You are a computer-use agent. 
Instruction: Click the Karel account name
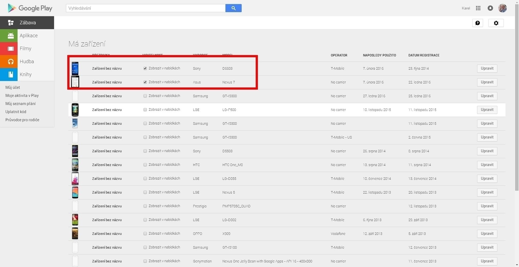click(x=466, y=8)
